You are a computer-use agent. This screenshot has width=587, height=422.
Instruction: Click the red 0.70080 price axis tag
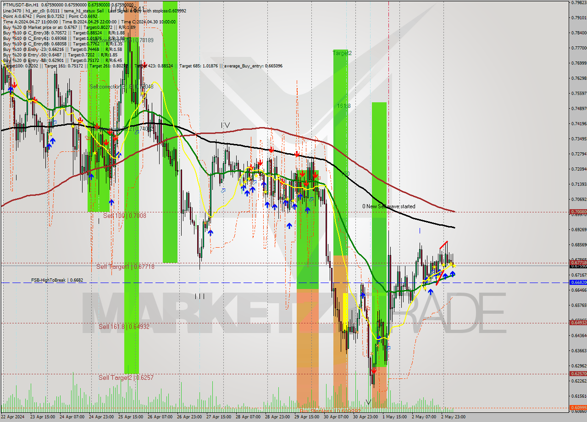coord(578,212)
